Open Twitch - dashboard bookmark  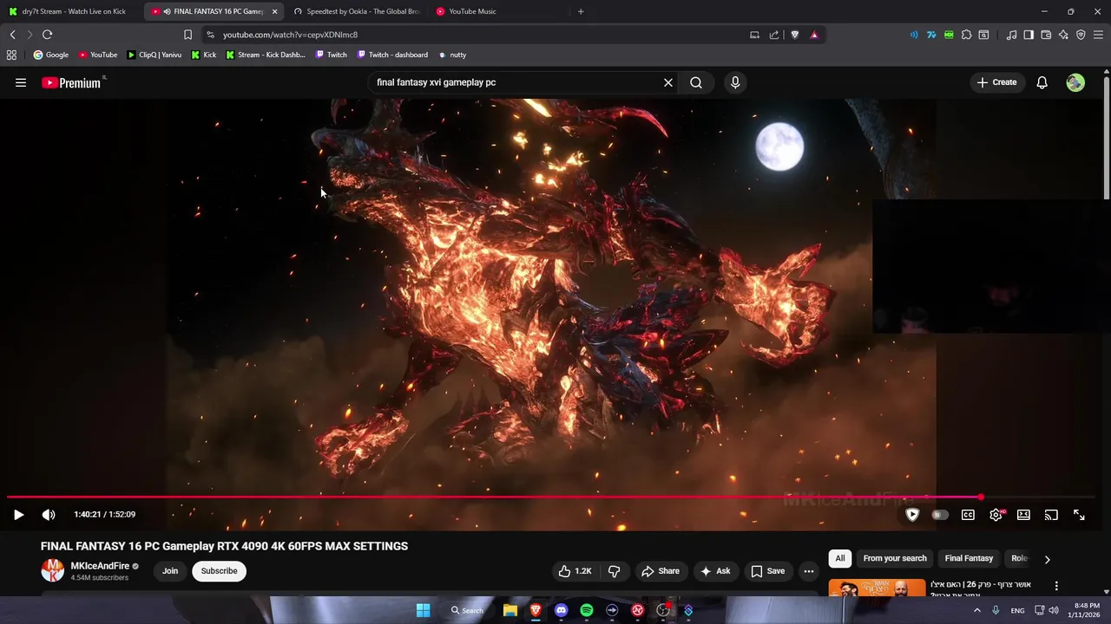point(391,55)
